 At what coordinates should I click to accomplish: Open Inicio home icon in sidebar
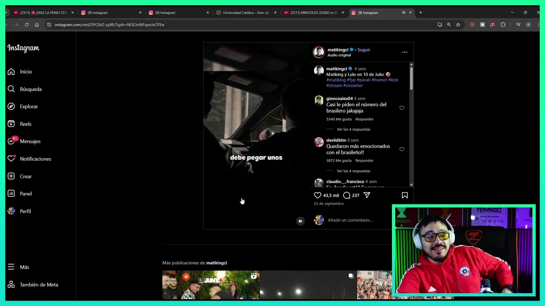click(11, 71)
